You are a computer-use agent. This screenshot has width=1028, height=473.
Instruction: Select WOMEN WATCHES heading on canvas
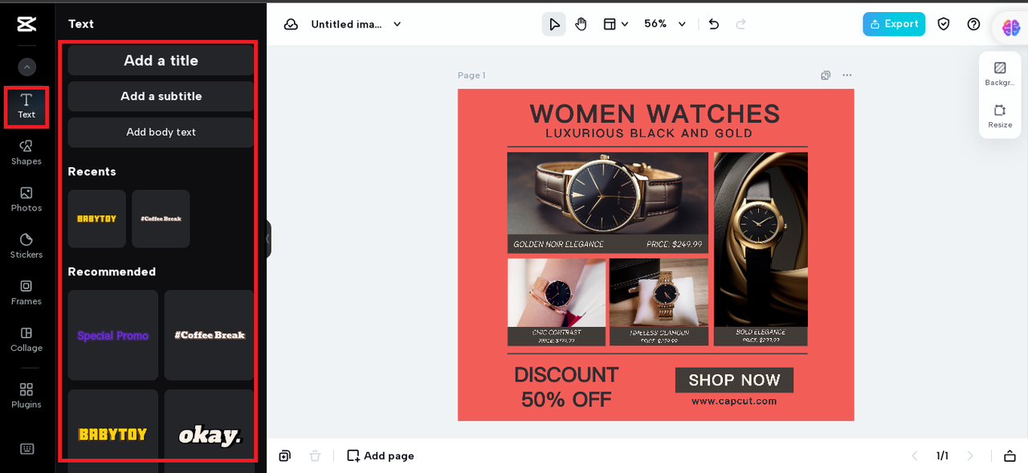click(x=655, y=113)
